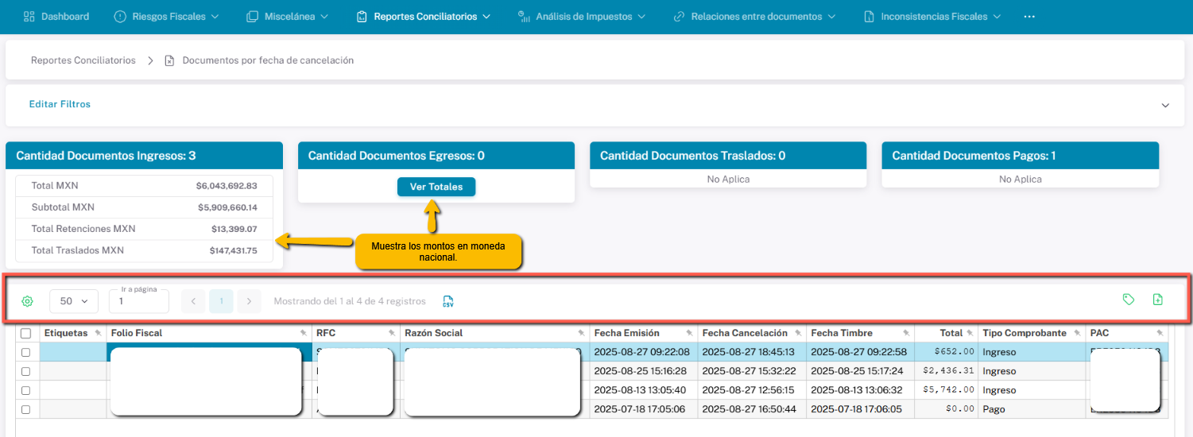Check the row with total $652.00
The image size is (1193, 437).
pyautogui.click(x=25, y=352)
